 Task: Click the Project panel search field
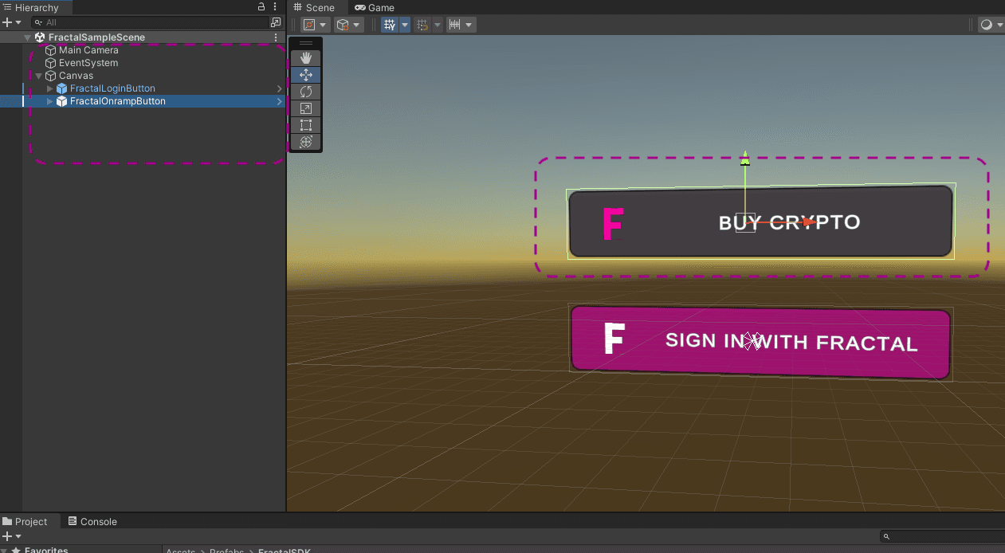(x=943, y=536)
